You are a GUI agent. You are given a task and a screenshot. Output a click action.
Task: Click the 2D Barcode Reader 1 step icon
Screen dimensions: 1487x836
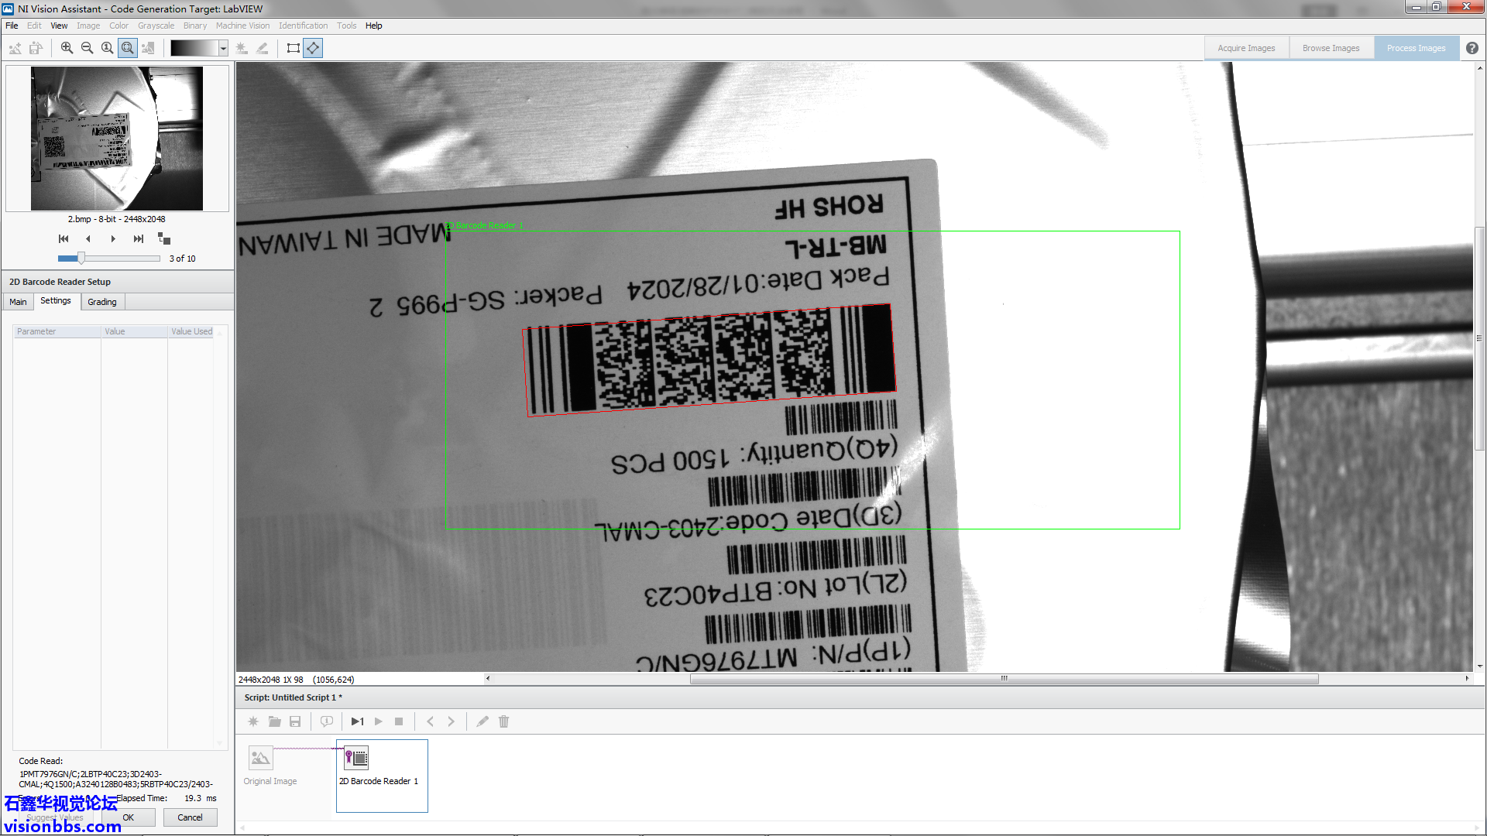pyautogui.click(x=356, y=758)
